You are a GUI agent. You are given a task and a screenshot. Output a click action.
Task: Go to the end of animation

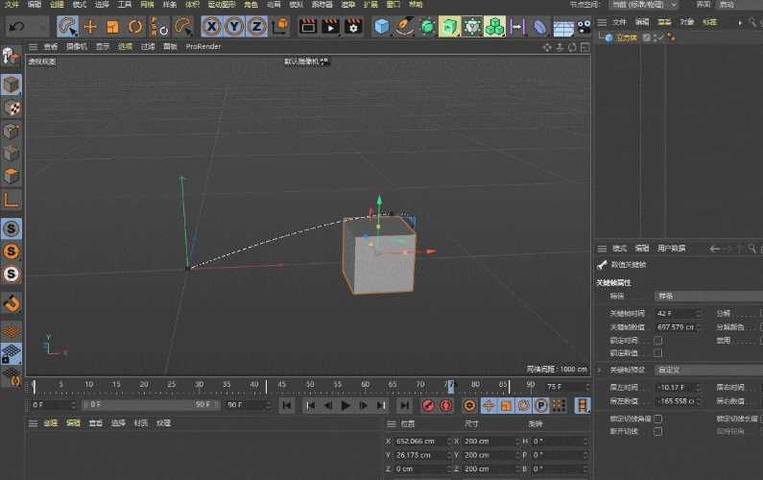coord(404,405)
